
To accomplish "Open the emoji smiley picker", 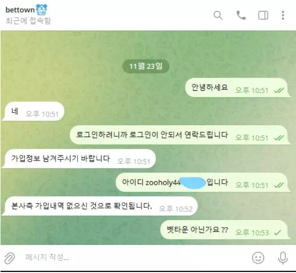I will click(x=258, y=258).
